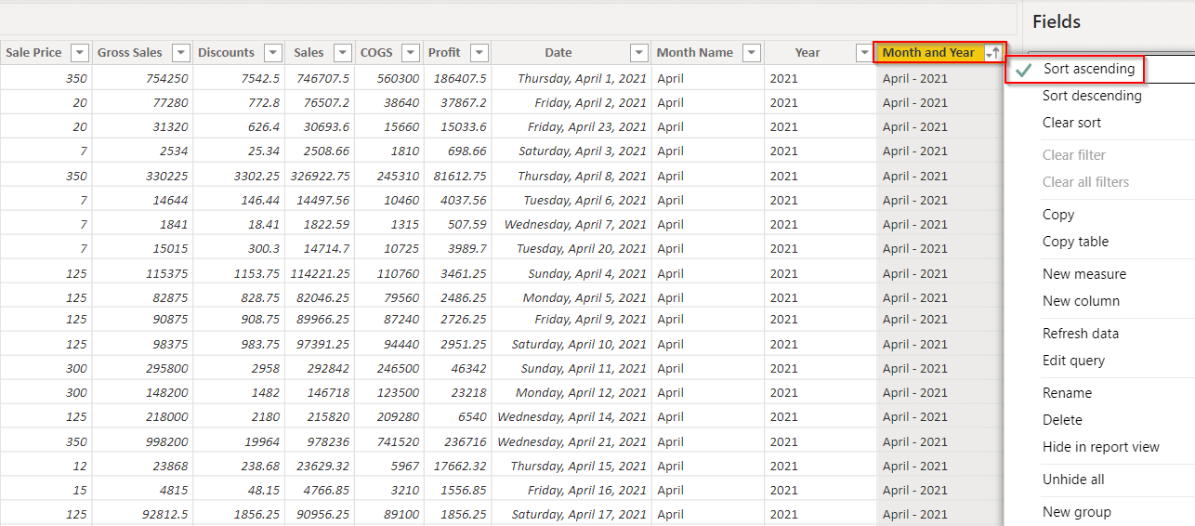Click the Year column header label
Image resolution: width=1195 pixels, height=526 pixels.
point(808,53)
